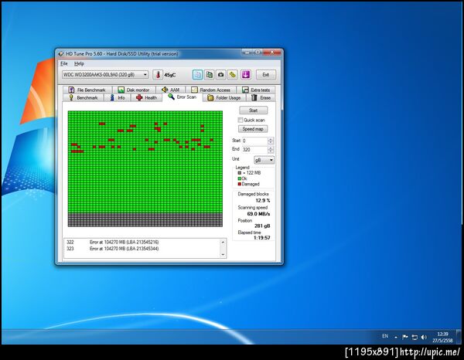The image size is (464, 360).
Task: Click the Exit button
Action: [266, 75]
